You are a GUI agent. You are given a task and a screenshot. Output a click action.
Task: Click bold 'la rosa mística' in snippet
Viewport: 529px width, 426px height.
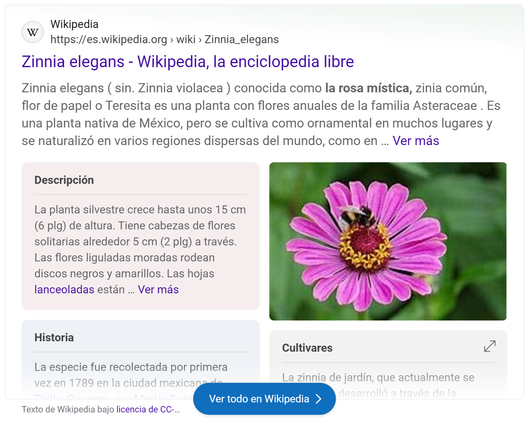368,88
